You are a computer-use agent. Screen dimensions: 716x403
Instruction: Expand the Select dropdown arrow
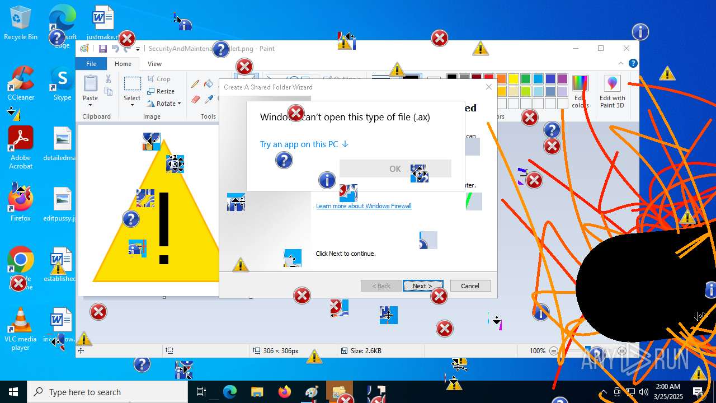pos(132,105)
